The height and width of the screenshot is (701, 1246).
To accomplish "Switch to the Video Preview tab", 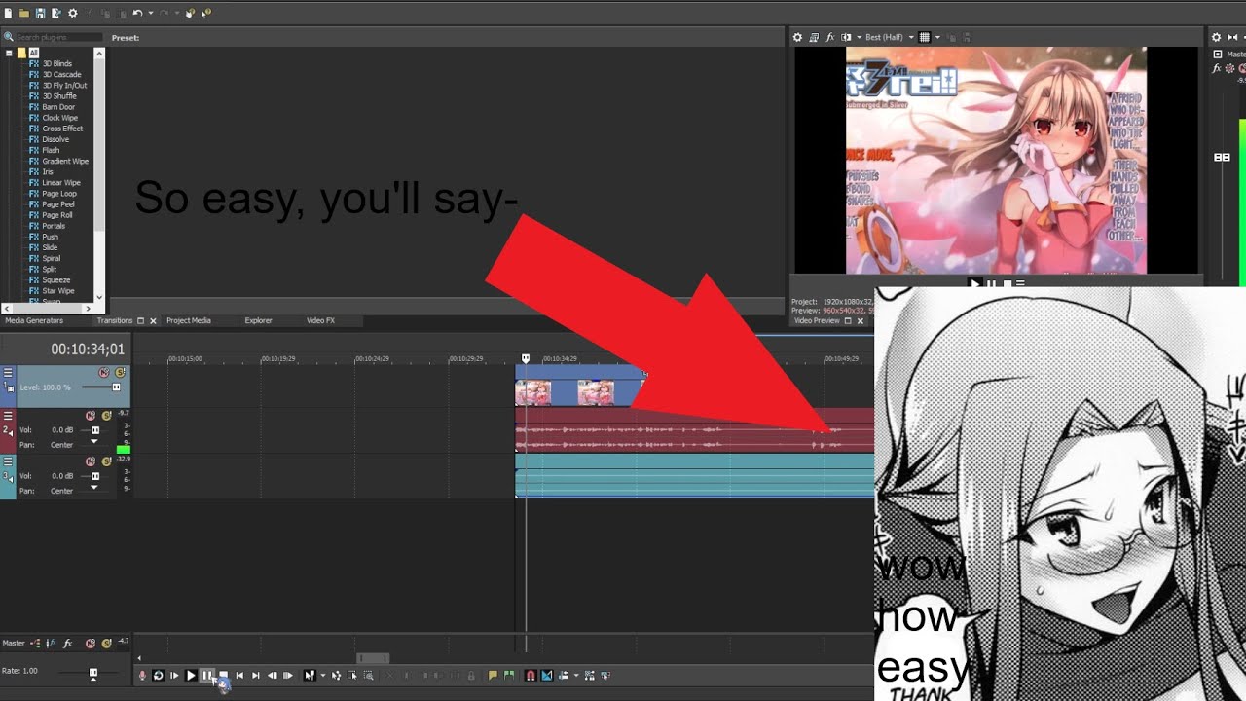I will [817, 320].
